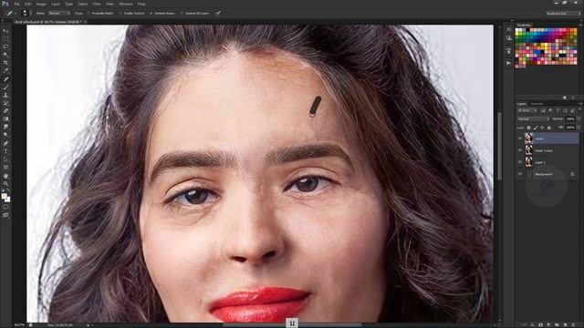Select the Dodge tool

click(x=5, y=135)
